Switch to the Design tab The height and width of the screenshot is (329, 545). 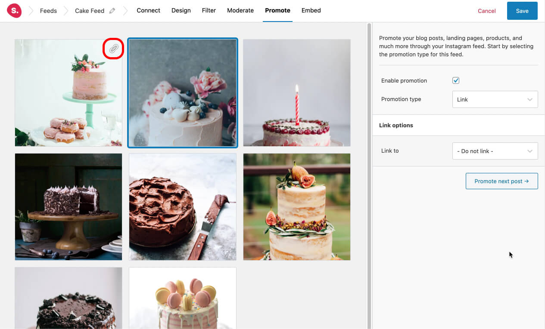[181, 10]
